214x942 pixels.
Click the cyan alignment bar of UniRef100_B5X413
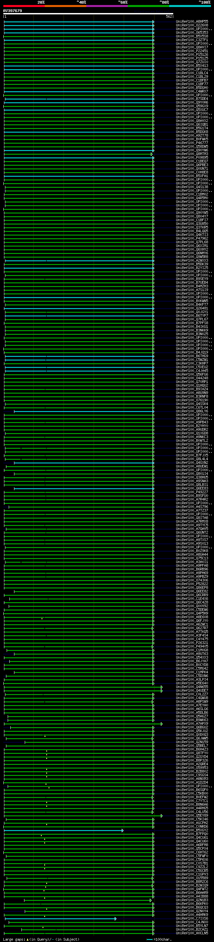click(x=79, y=66)
